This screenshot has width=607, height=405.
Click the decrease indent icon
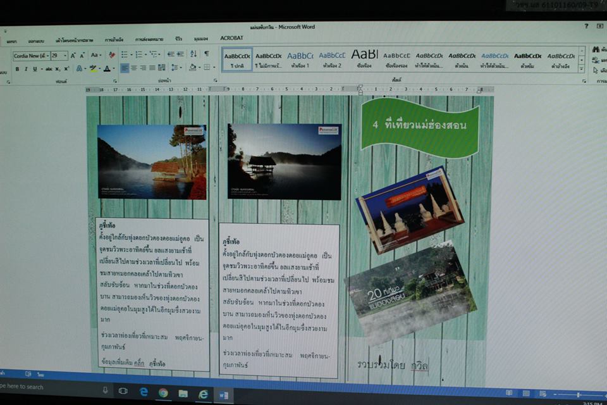pyautogui.click(x=171, y=54)
